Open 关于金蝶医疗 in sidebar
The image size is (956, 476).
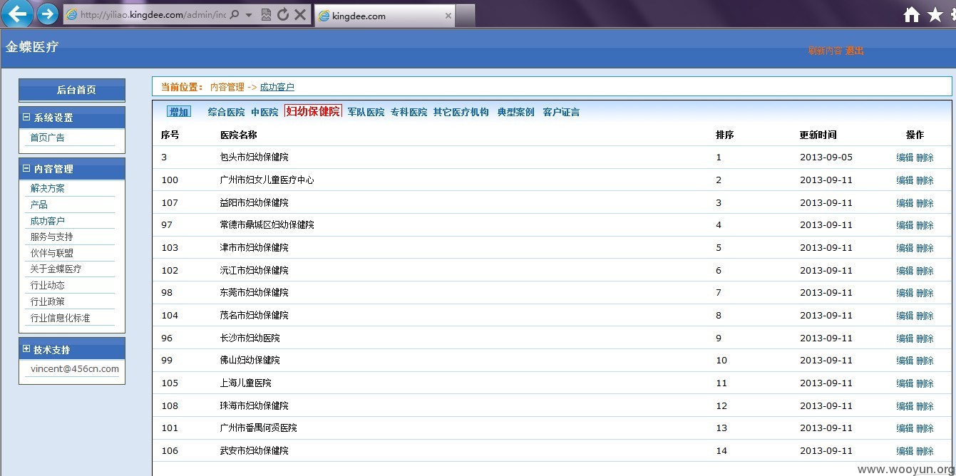tap(56, 269)
